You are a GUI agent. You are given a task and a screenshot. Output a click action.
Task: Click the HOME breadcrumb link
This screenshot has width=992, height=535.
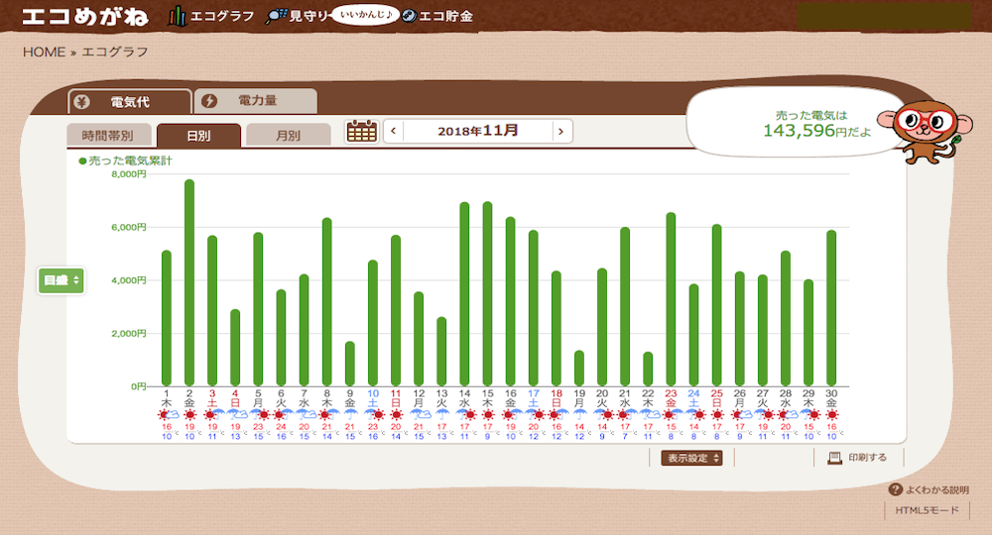[x=45, y=52]
